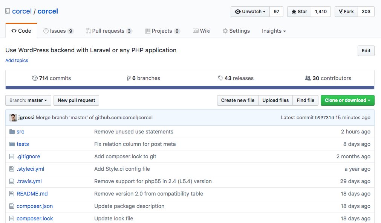The image size is (381, 223).
Task: Open commit 'Fix relation column for post meta'
Action: pyautogui.click(x=135, y=144)
